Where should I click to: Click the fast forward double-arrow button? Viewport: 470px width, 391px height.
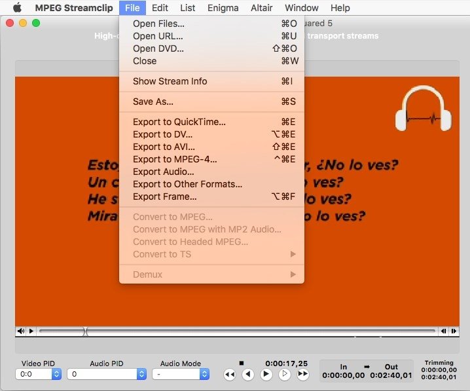pos(302,374)
